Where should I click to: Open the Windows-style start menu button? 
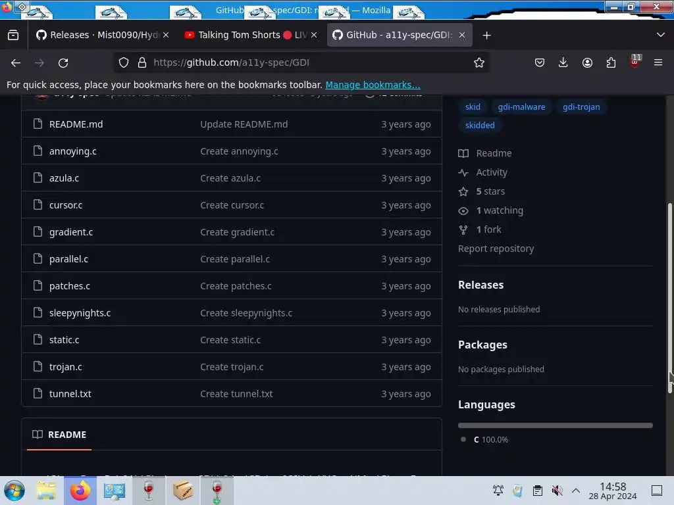tap(14, 491)
